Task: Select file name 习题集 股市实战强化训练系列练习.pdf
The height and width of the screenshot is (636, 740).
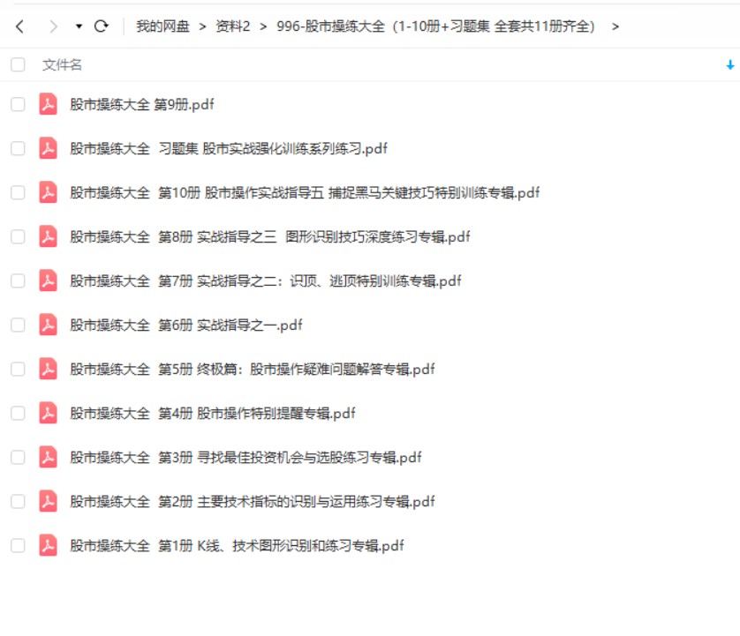Action: click(229, 148)
